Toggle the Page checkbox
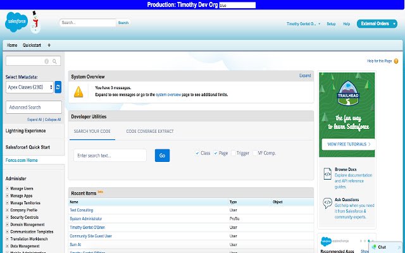 coord(215,153)
